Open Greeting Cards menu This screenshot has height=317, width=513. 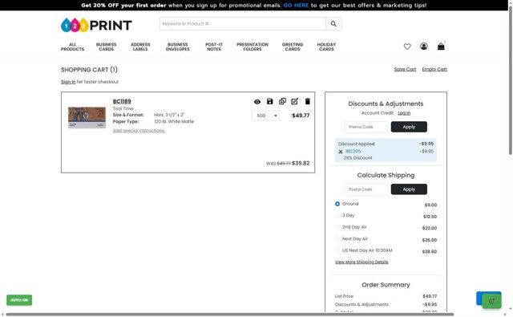[293, 47]
